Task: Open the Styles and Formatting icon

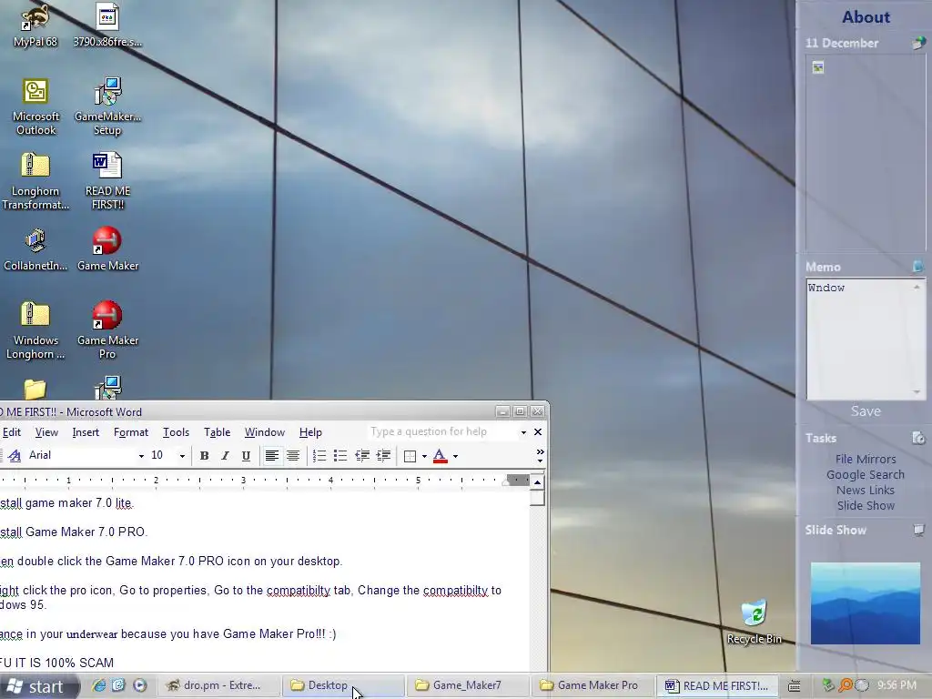Action: tap(15, 455)
